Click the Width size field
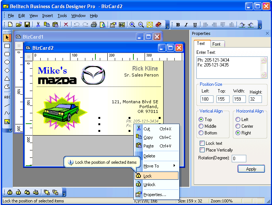 coord(239,99)
